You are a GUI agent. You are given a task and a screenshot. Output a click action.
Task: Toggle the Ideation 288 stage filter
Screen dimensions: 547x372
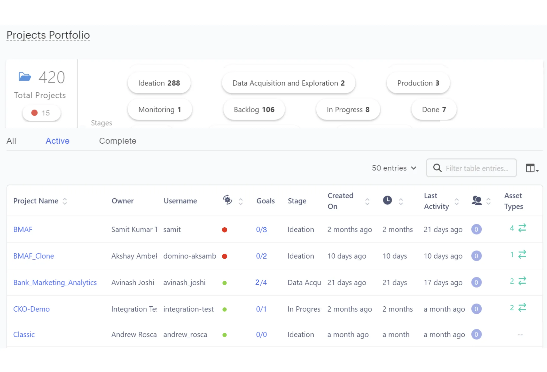(159, 83)
